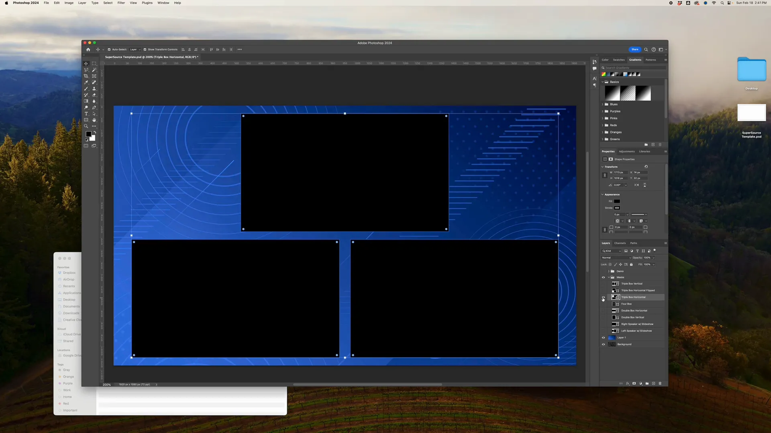Select the Blur tool

coord(94,101)
